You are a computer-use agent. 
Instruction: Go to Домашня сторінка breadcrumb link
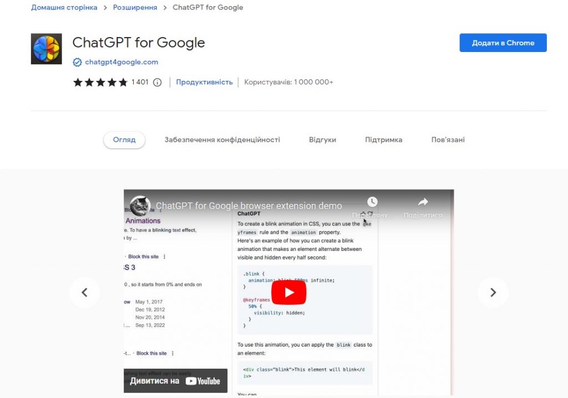coord(64,7)
